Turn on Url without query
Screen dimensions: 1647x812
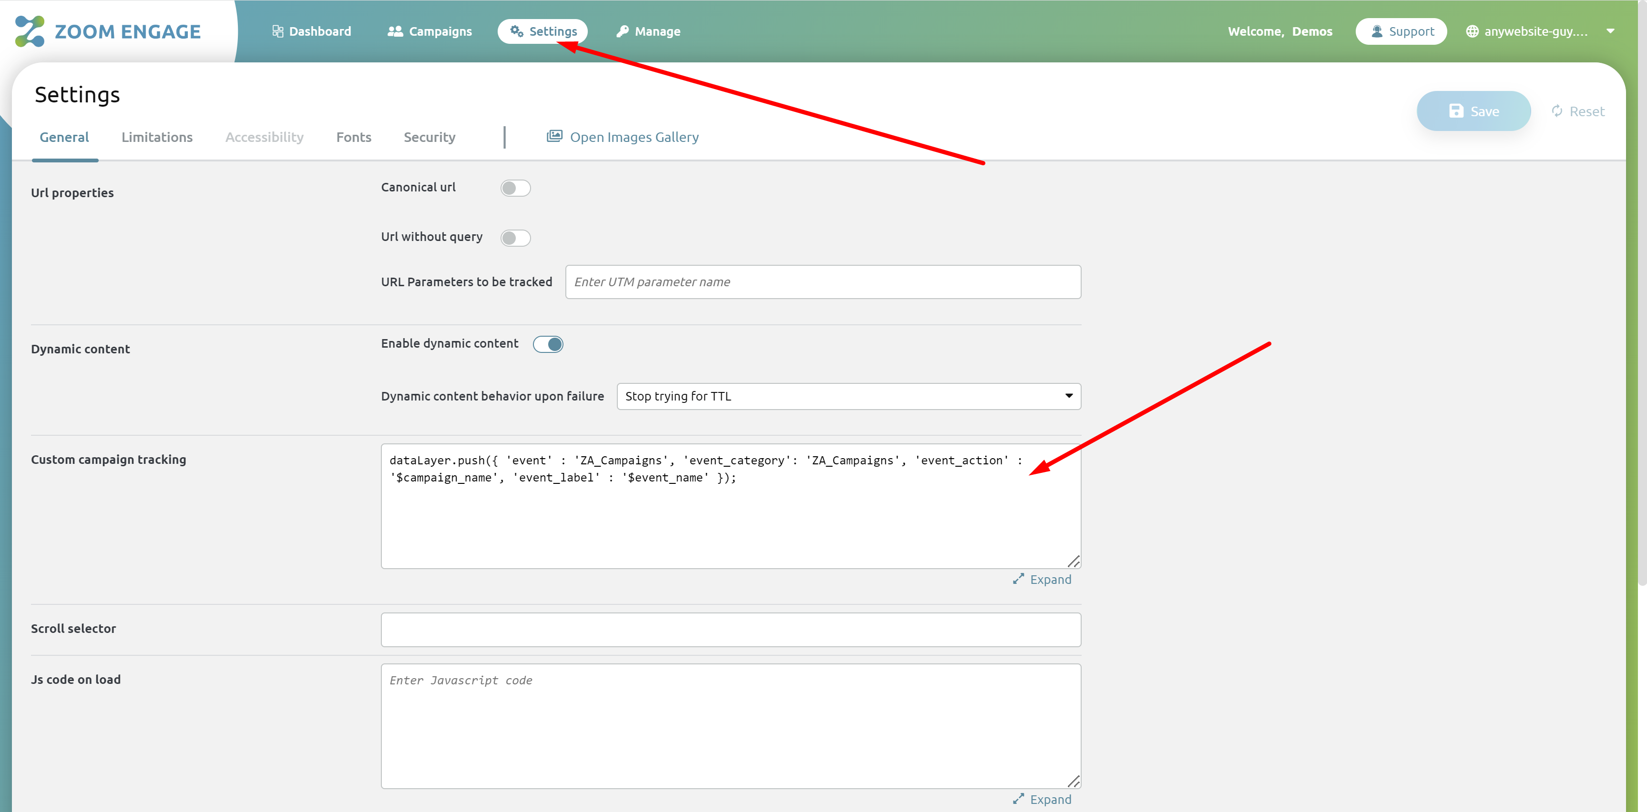point(515,237)
